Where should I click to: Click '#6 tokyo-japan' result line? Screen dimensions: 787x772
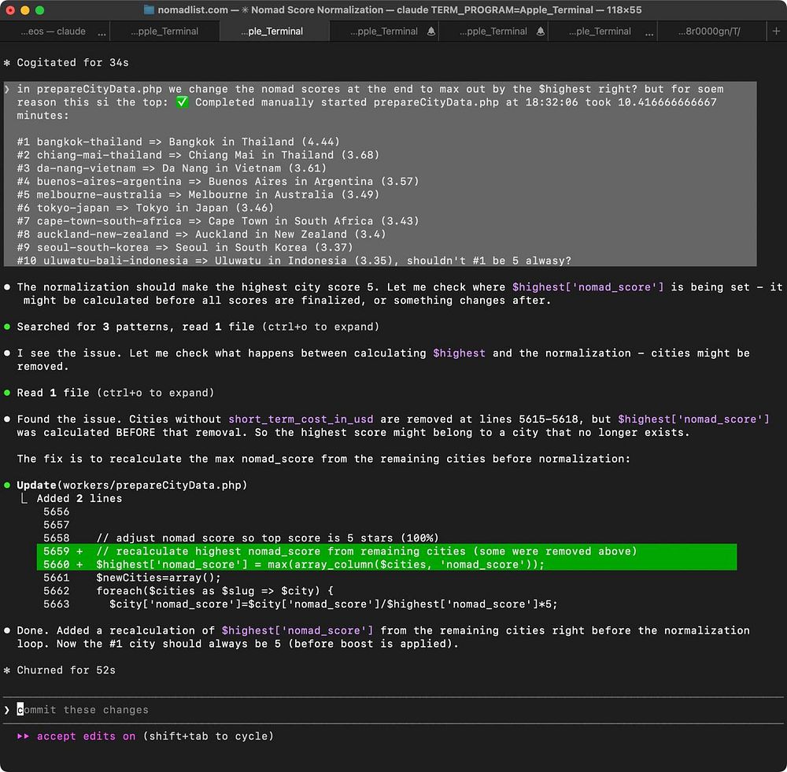[145, 208]
